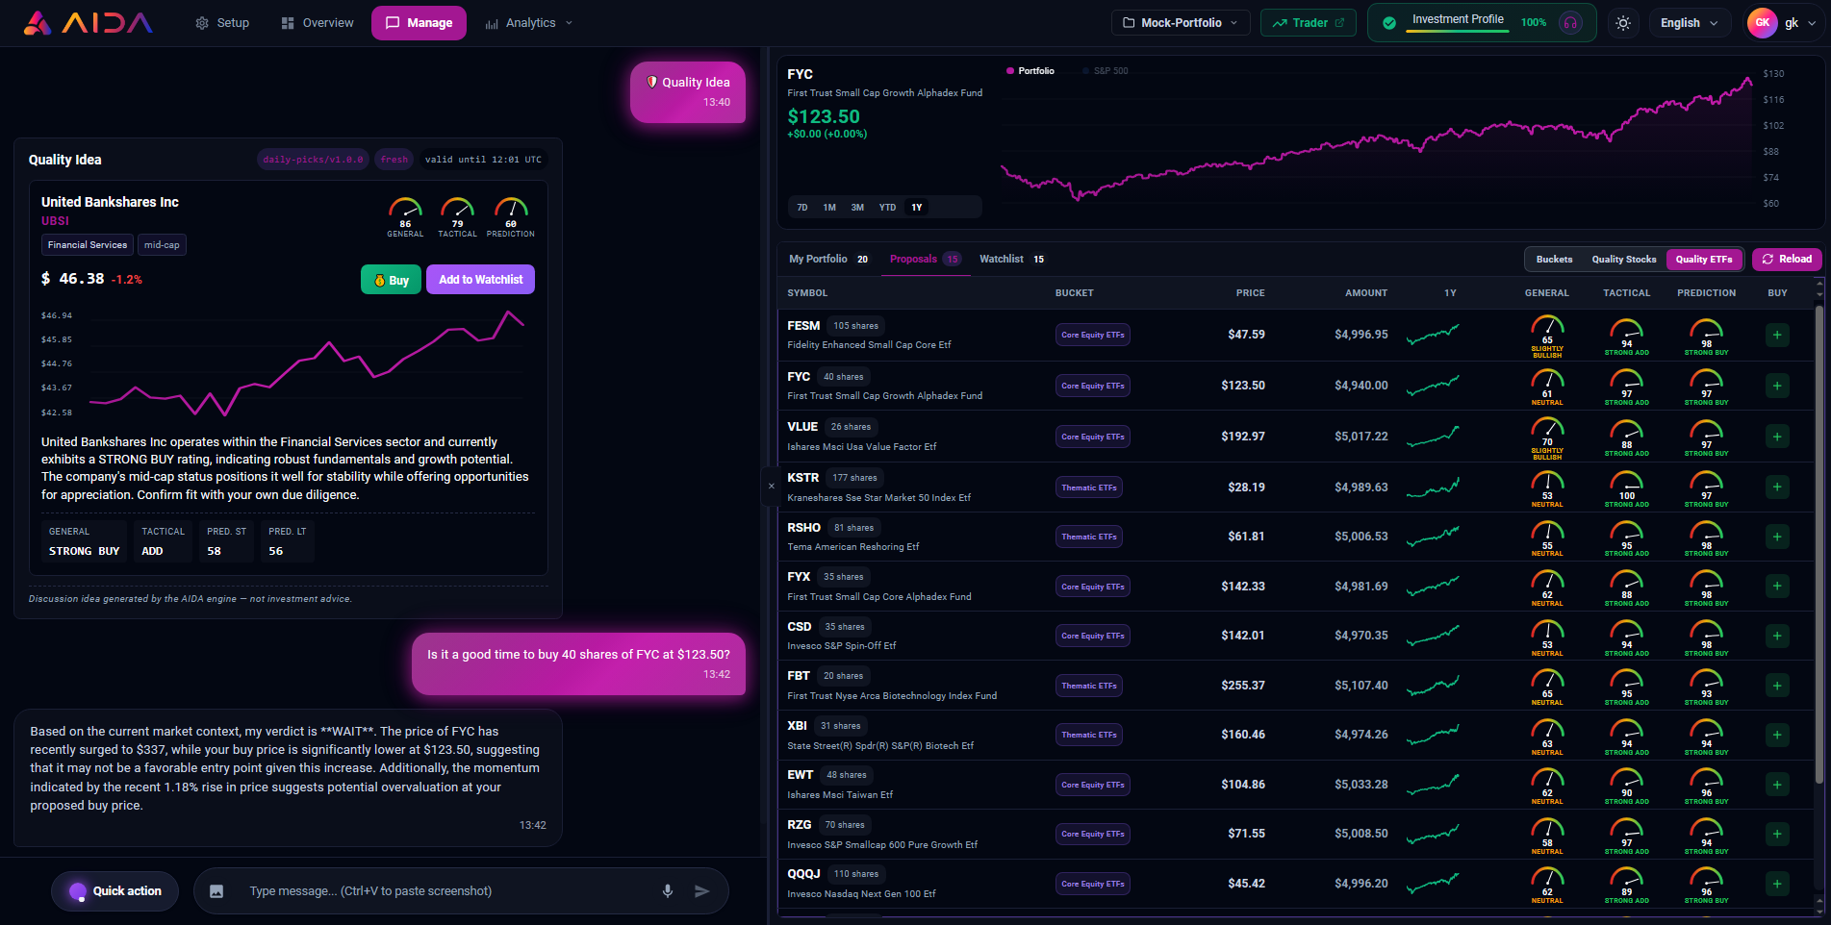The image size is (1831, 925).
Task: Click the Financial Services sector tag
Action: click(88, 245)
